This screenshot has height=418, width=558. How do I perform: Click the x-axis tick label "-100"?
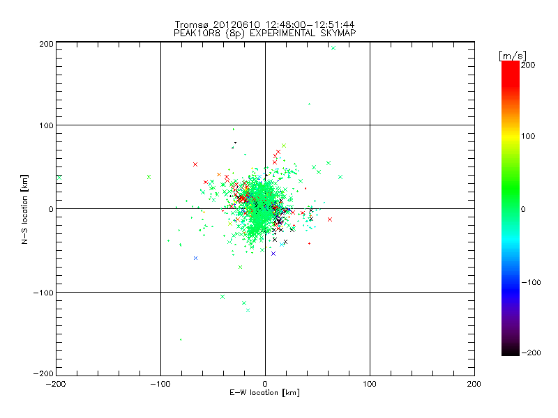[160, 384]
